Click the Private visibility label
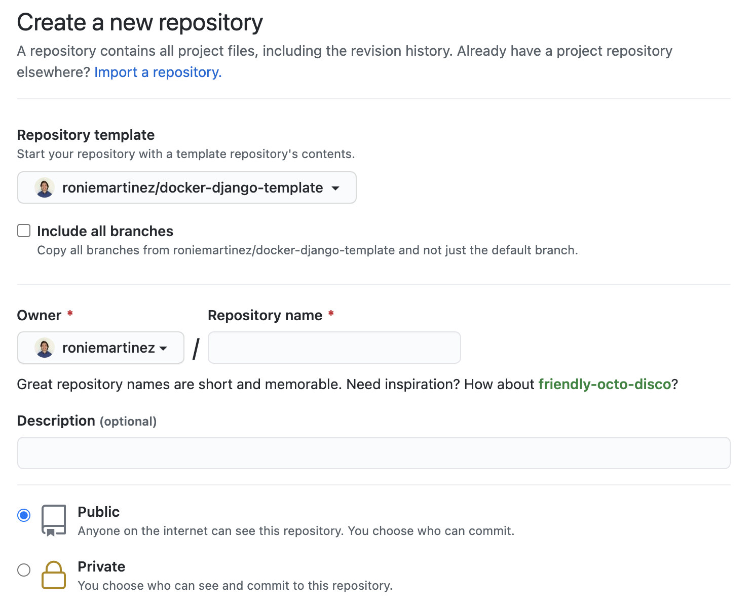This screenshot has width=753, height=608. 101,566
